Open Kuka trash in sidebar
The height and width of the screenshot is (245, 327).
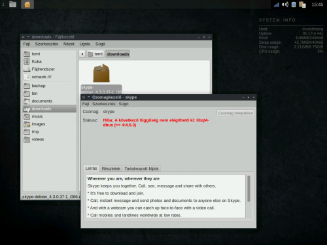50,61
